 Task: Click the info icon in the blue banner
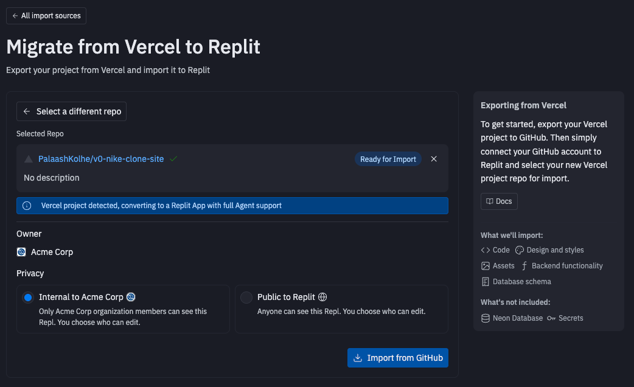click(27, 206)
